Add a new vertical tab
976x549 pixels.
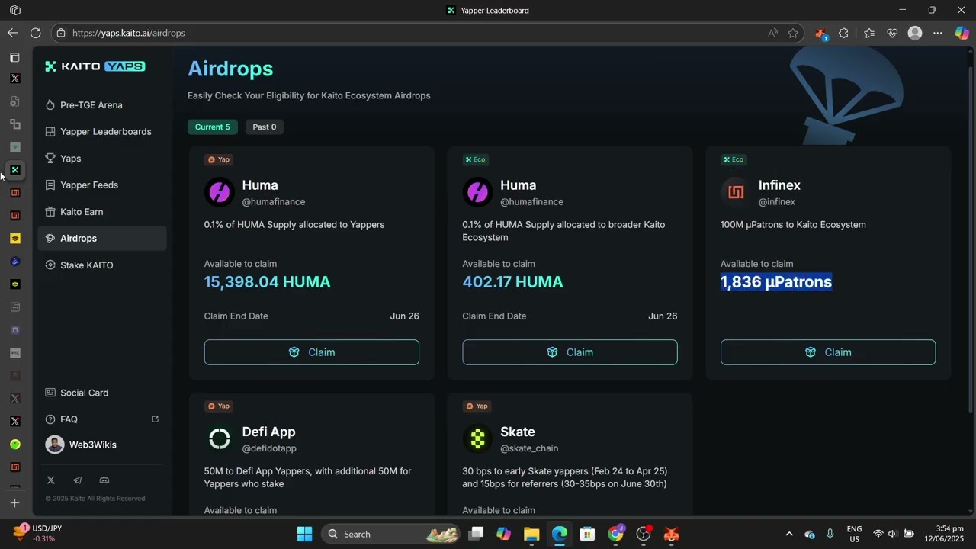click(x=14, y=503)
